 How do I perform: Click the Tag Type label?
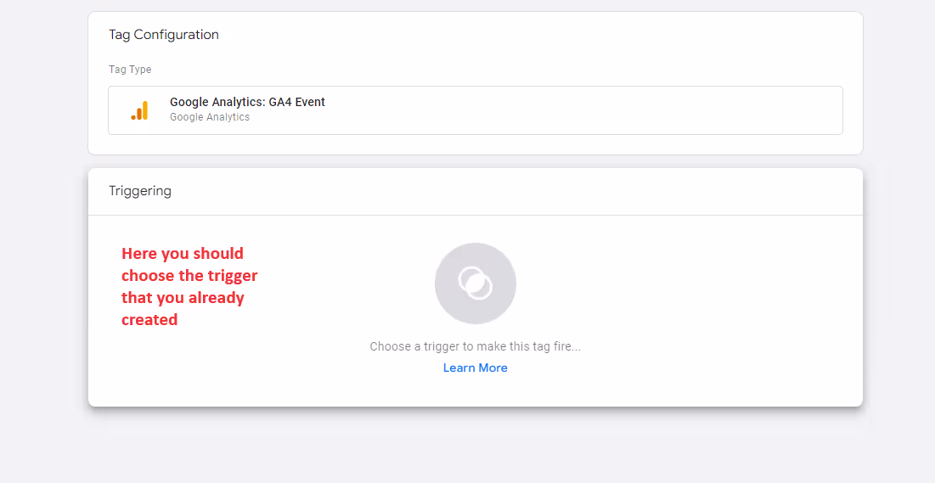coord(130,69)
